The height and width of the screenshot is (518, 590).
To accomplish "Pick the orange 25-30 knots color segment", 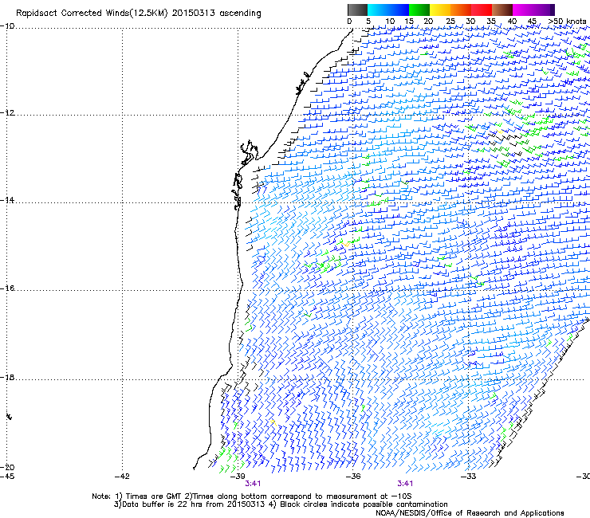I will coord(461,10).
